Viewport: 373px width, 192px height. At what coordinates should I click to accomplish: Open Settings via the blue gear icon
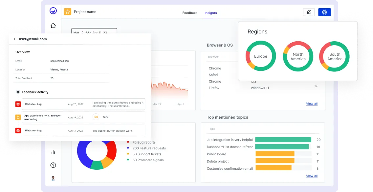[324, 12]
